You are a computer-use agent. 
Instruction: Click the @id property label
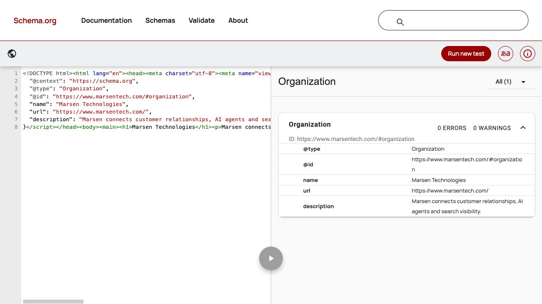pyautogui.click(x=308, y=165)
